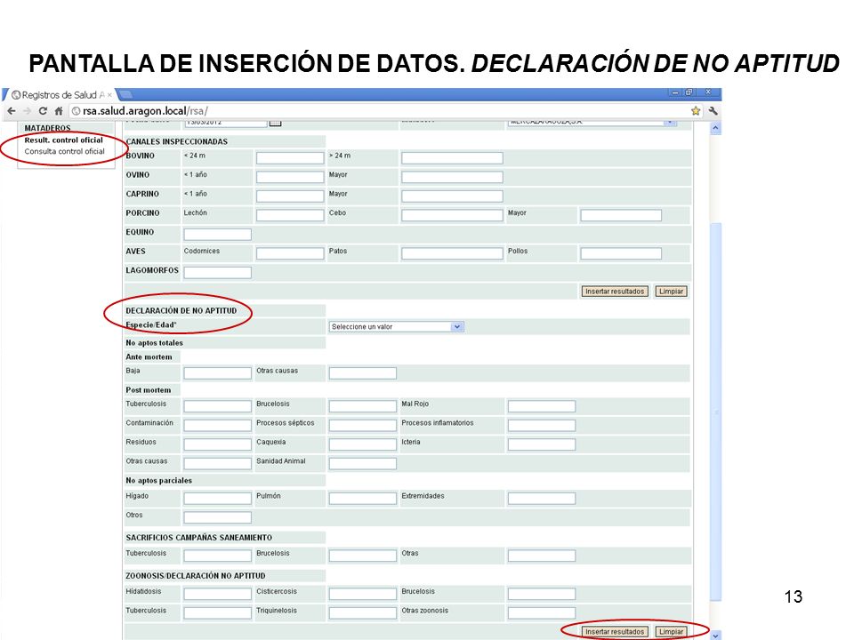Focus the Post mortem Brucelosis field
Image resolution: width=854 pixels, height=640 pixels.
coord(363,406)
